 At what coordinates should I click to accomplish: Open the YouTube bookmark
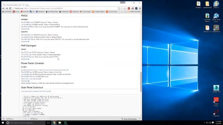(25, 11)
